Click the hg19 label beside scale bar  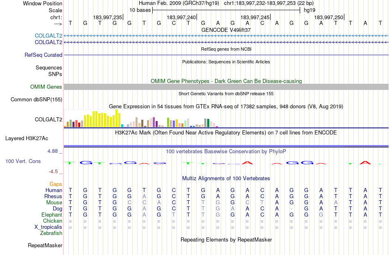(x=310, y=10)
